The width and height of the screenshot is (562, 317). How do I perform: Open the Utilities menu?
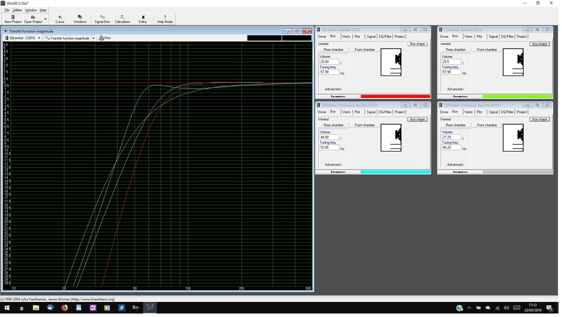pyautogui.click(x=17, y=10)
